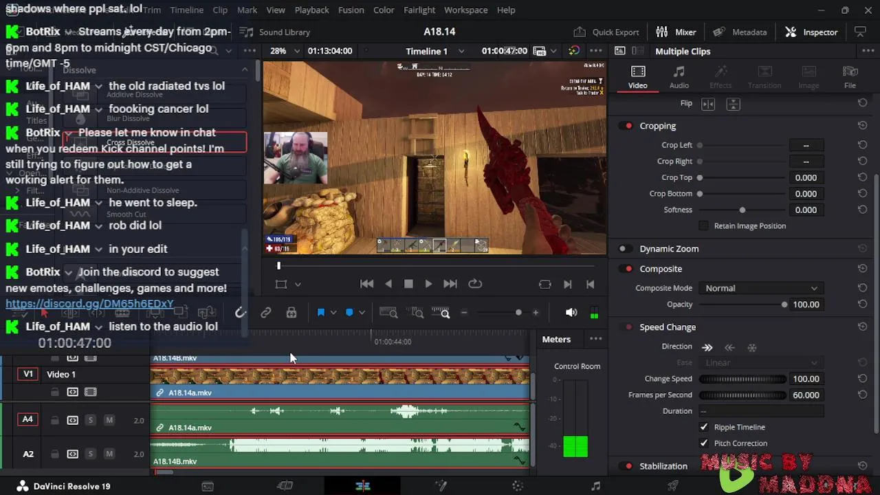Screen dimensions: 880x495
Task: Flip the clip vertically in Inspector
Action: (x=733, y=104)
